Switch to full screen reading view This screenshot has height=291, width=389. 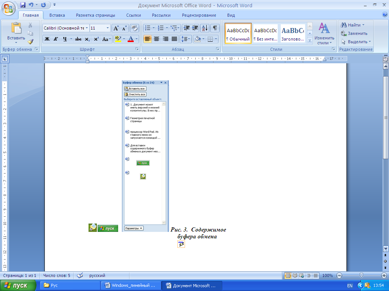(295, 275)
